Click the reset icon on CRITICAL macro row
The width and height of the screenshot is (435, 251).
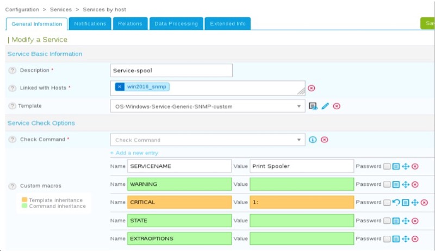click(396, 203)
